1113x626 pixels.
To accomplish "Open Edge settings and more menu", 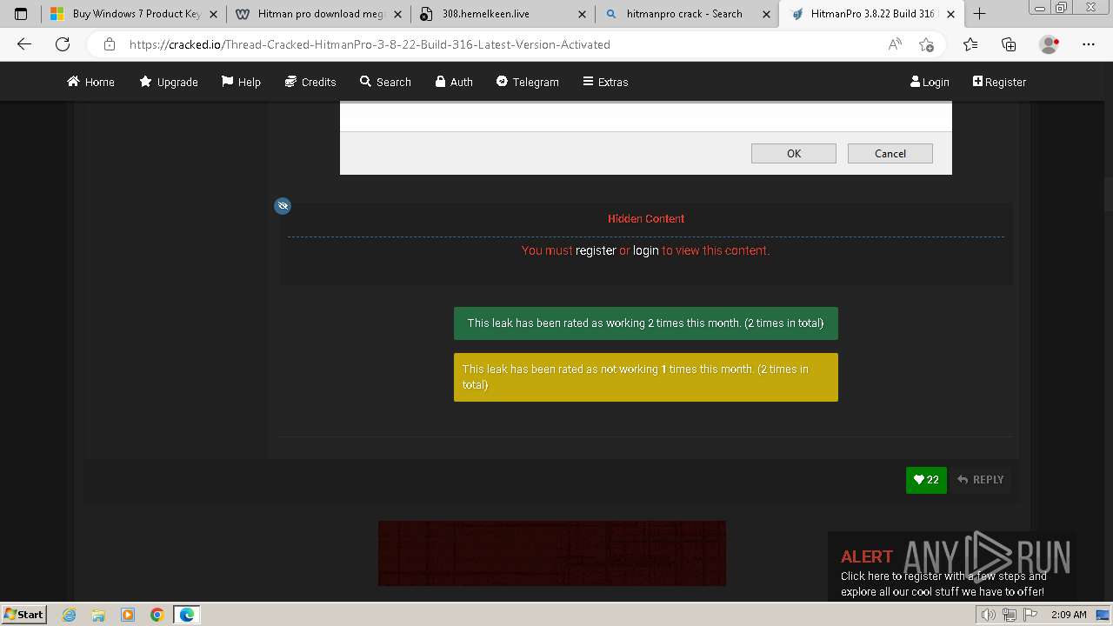I will [1089, 44].
